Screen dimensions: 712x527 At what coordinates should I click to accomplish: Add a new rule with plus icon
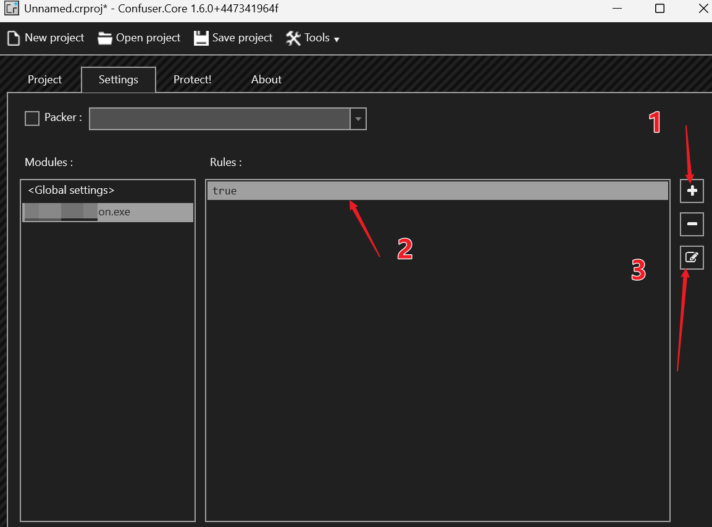click(x=692, y=191)
